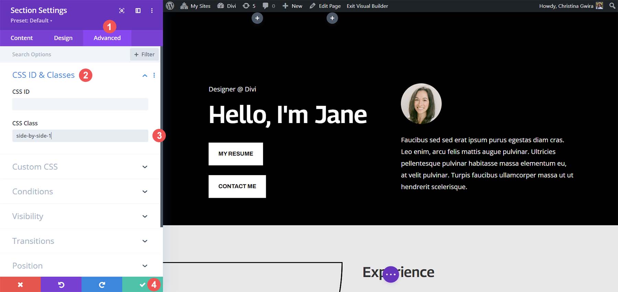Image resolution: width=618 pixels, height=292 pixels.
Task: Click the right add column plus button
Action: click(332, 18)
